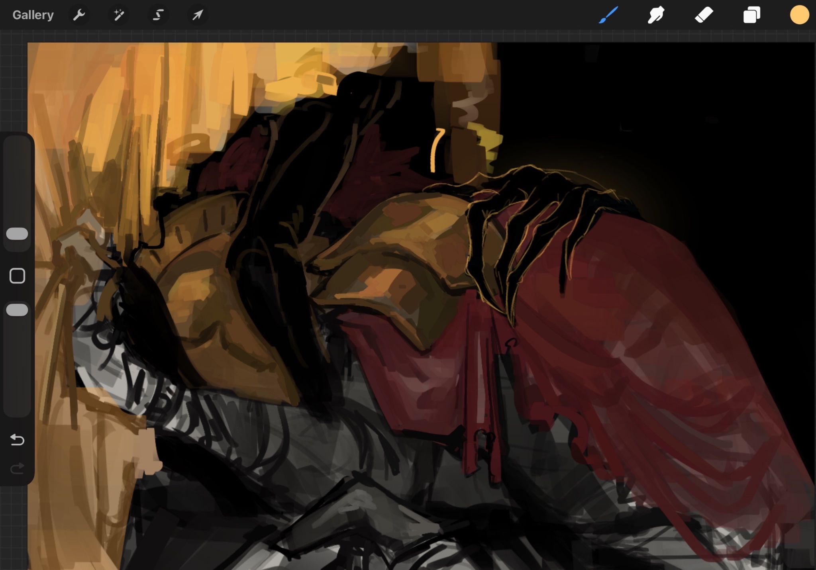
Task: Open the Layers panel
Action: (751, 15)
